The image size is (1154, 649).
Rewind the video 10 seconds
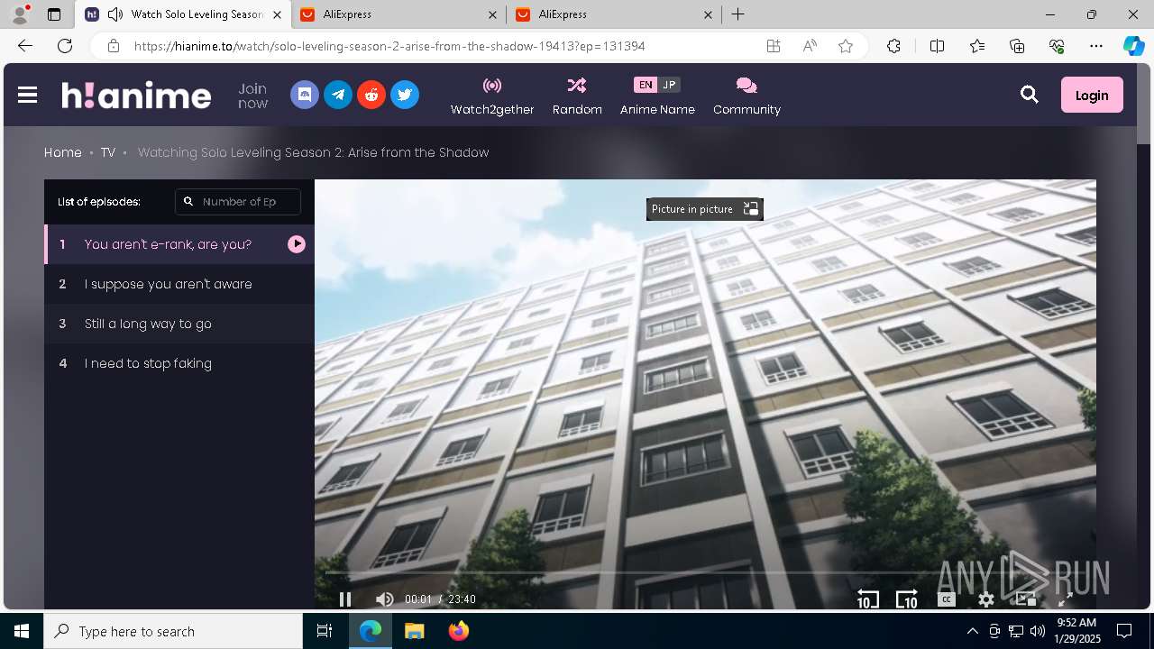[x=867, y=599]
